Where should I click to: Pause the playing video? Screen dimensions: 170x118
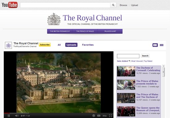(9, 116)
